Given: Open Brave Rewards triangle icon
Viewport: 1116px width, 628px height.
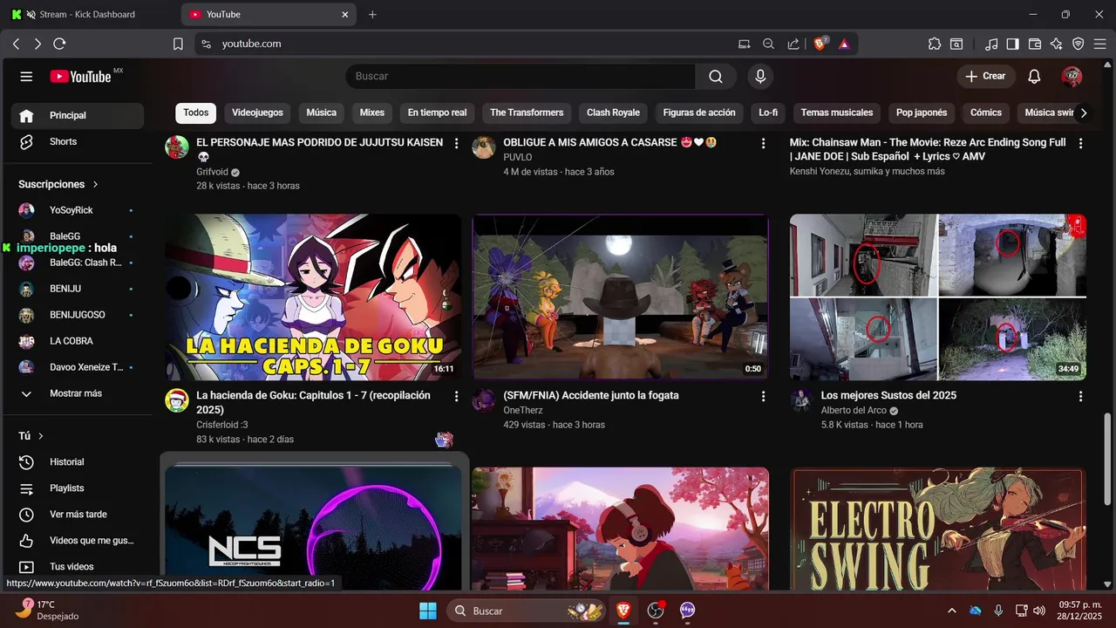Looking at the screenshot, I should [844, 44].
